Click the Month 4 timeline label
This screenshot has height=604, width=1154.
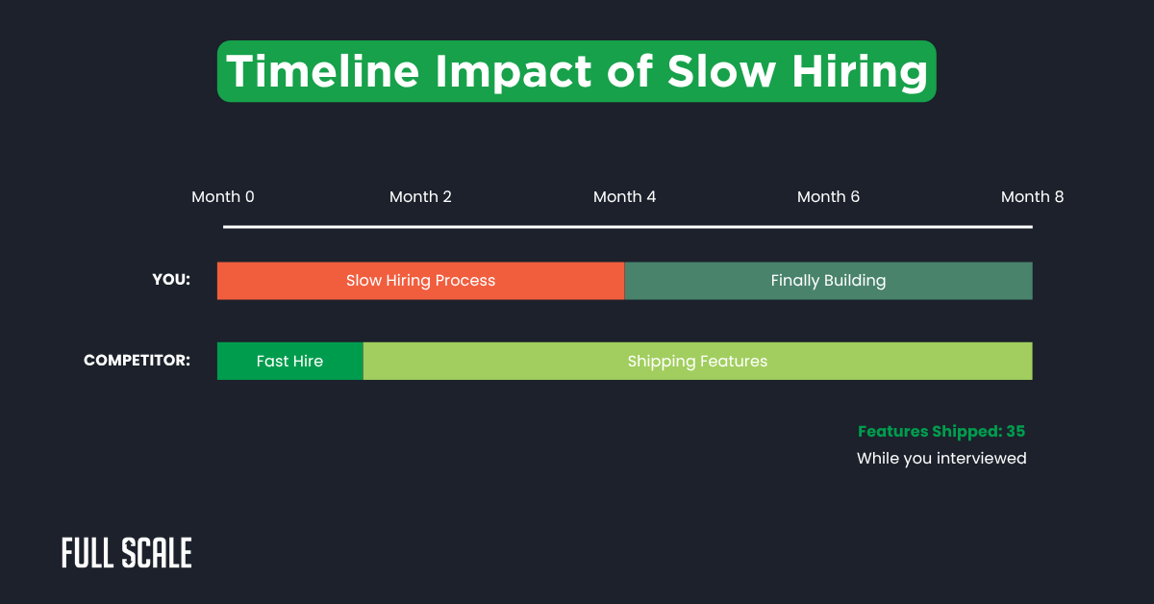(x=624, y=196)
